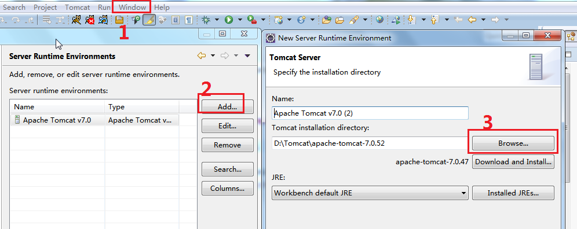Expand the Workbench default JRE combo box
The width and height of the screenshot is (577, 229).
point(370,193)
